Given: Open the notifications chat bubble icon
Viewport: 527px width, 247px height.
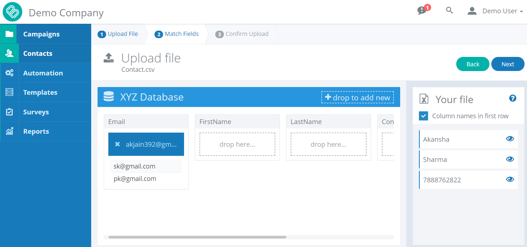Looking at the screenshot, I should (422, 10).
